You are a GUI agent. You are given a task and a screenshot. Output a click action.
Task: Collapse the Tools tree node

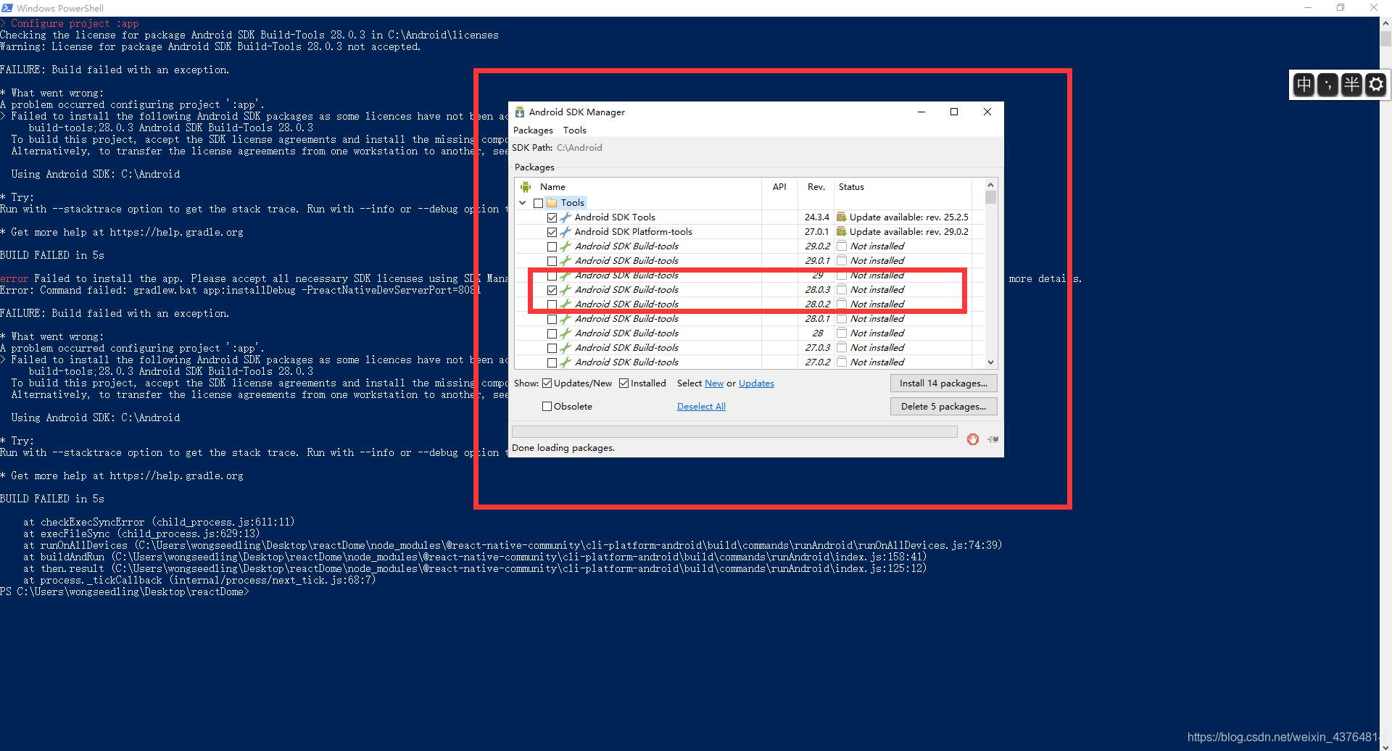pos(523,203)
